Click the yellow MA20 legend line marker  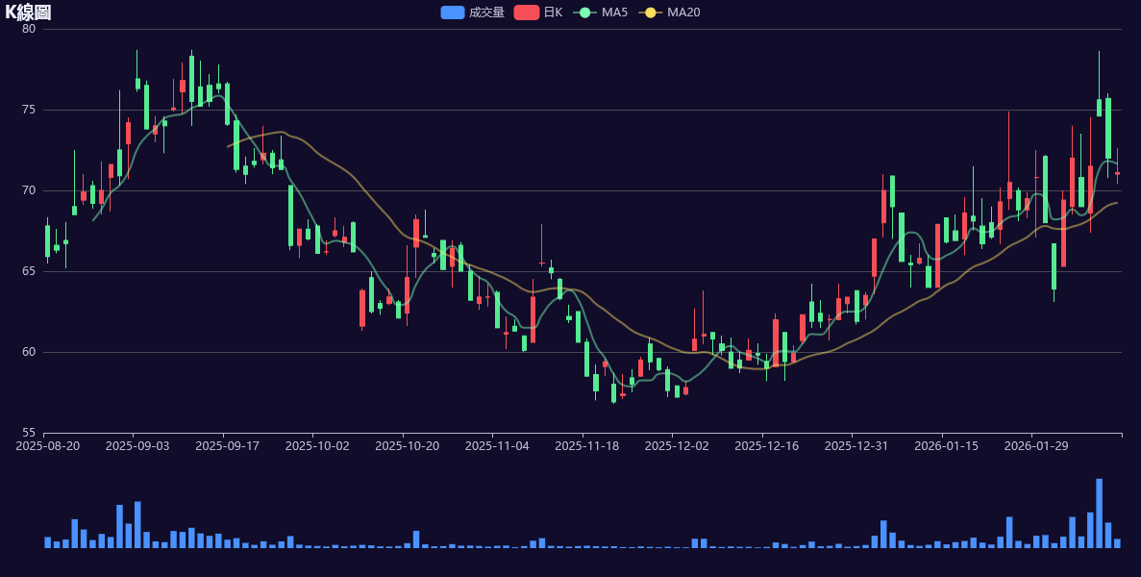[x=650, y=13]
